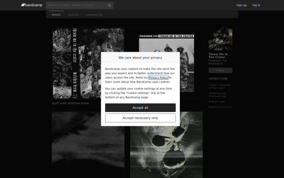Click the We care about your privacy heading

(141, 57)
